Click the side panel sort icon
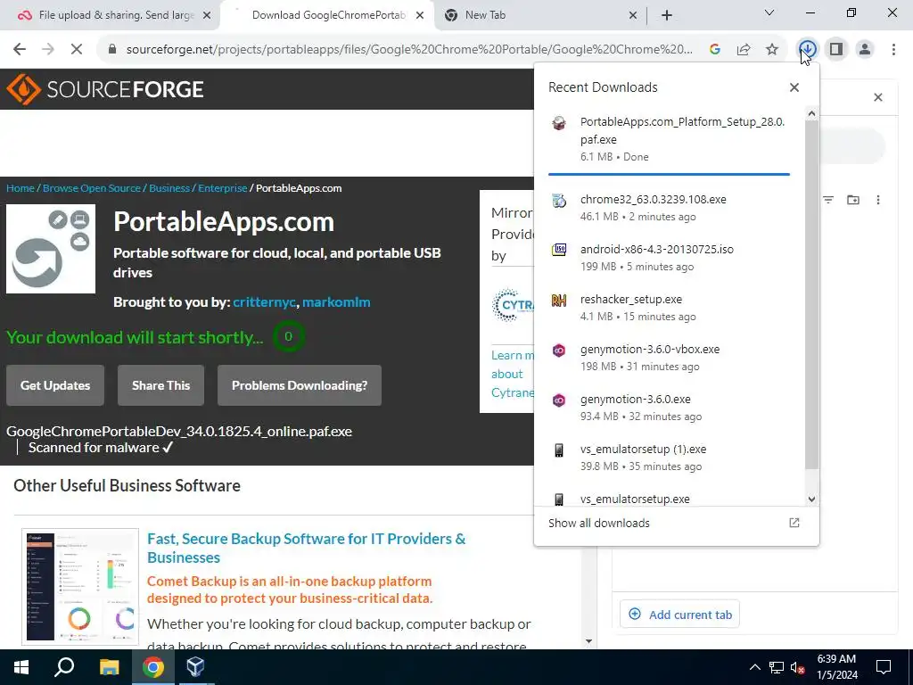 (x=828, y=200)
